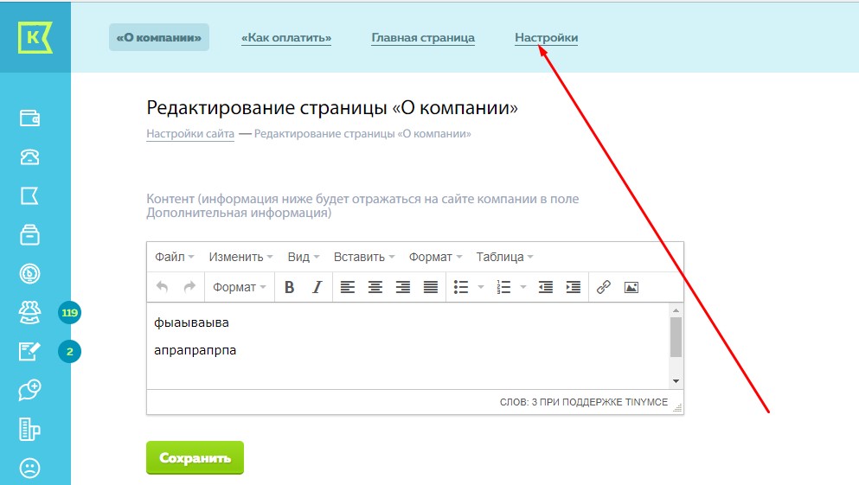Open the people group sidebar icon
859x485 pixels.
pos(29,313)
